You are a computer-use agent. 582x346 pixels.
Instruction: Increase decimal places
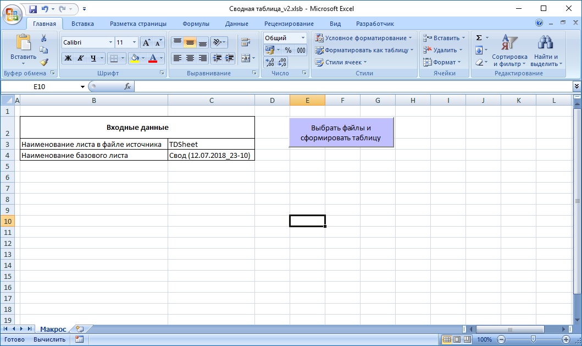point(269,62)
